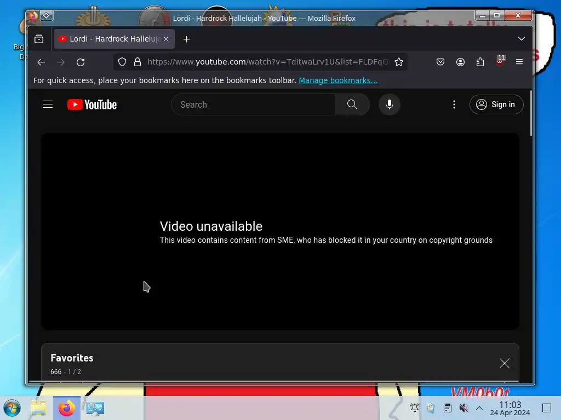Close the Lordi - Hardrock Hallelujah tab
561x420 pixels.
[x=166, y=39]
